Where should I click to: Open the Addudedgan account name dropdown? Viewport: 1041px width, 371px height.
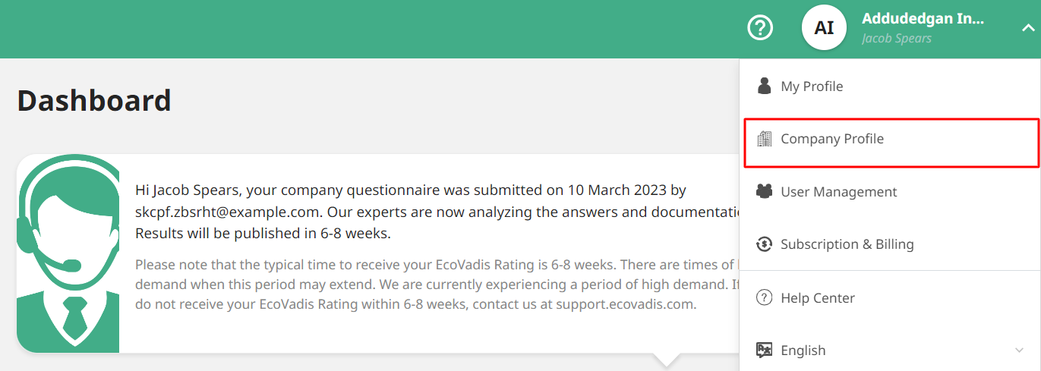[x=923, y=20]
